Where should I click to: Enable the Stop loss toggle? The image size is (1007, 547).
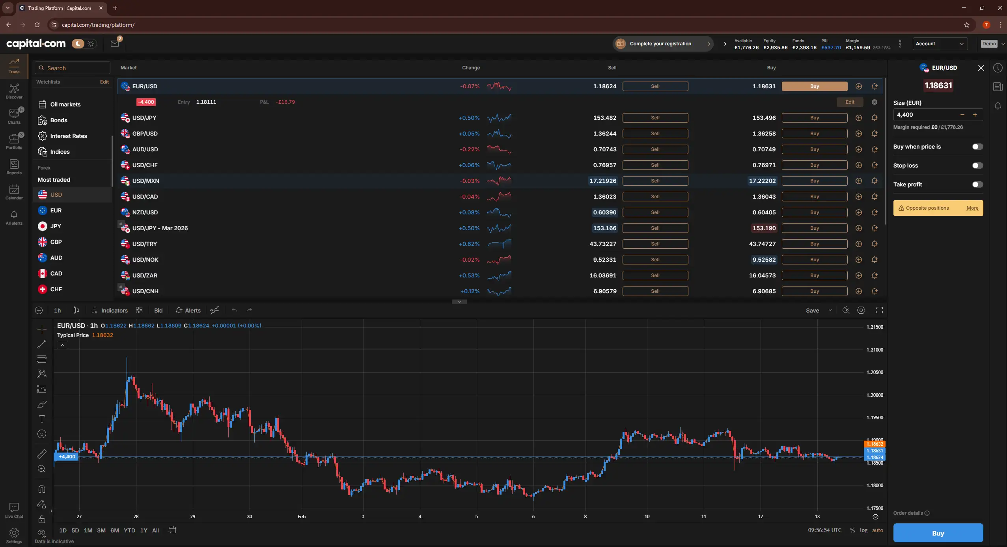977,166
